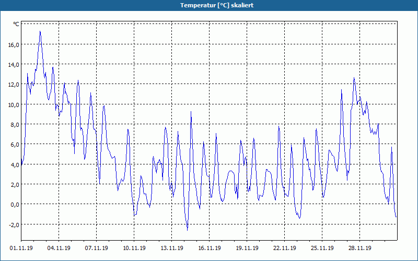Click the date label 22.11.19

click(x=284, y=248)
